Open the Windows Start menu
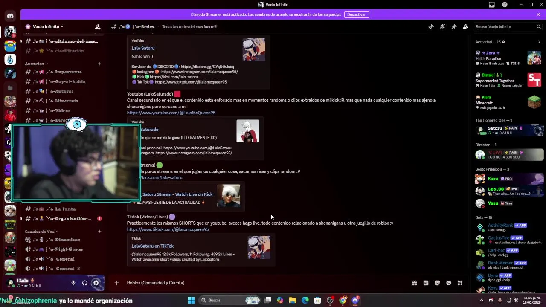546x307 pixels. click(191, 300)
